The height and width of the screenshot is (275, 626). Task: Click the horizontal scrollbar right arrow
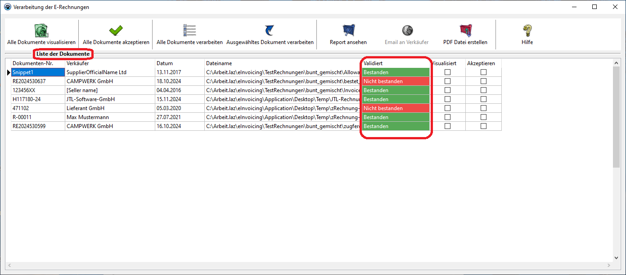point(609,266)
